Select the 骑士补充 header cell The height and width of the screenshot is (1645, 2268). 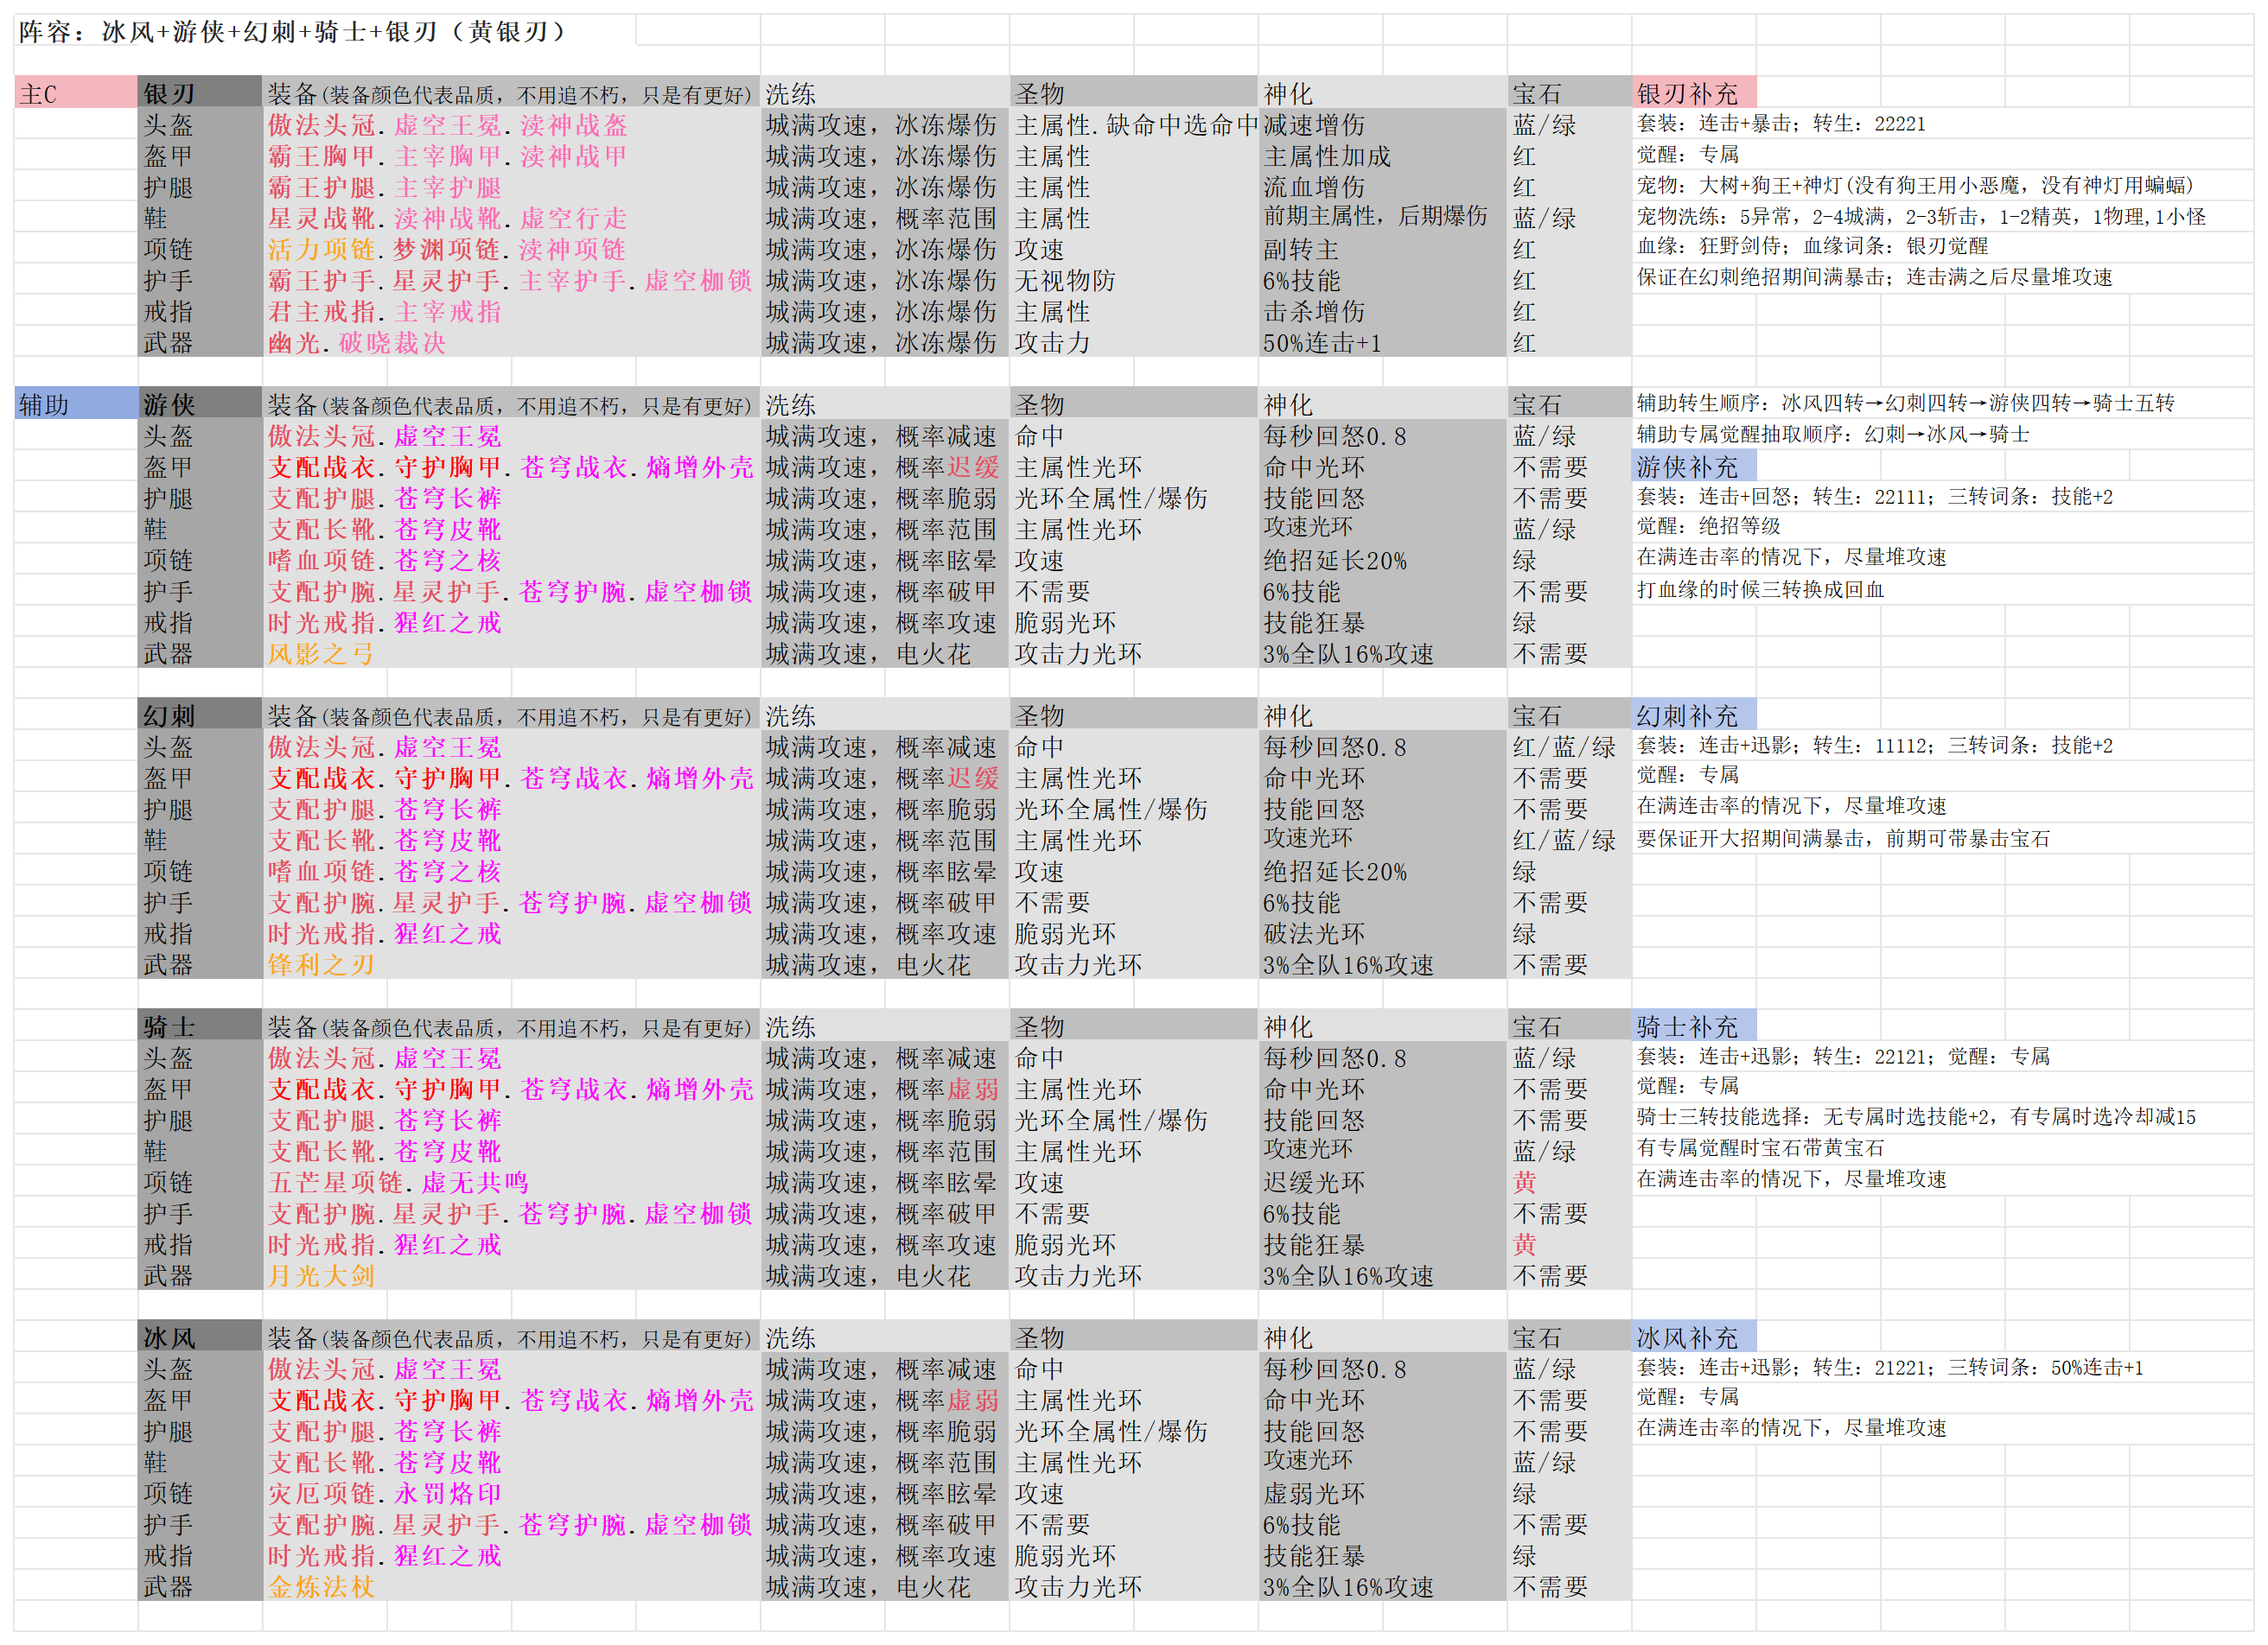1692,1026
